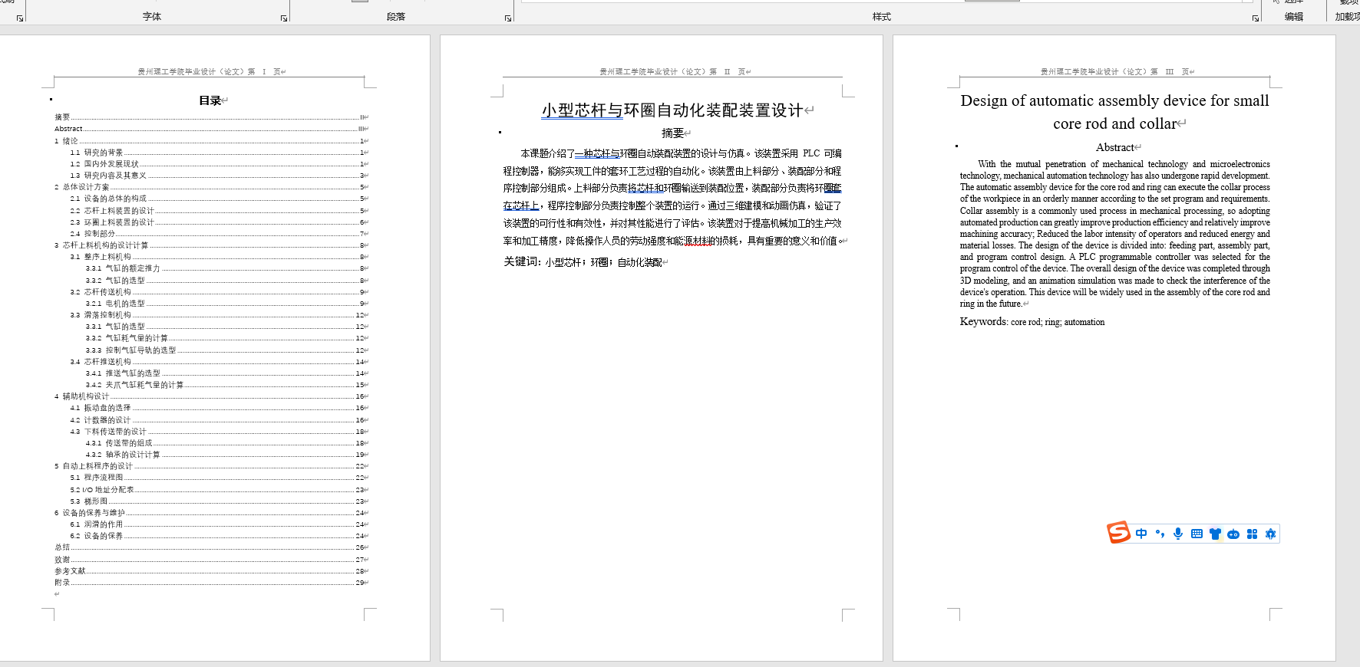Click the 关键词 line on page II
1360x667 pixels.
click(x=583, y=262)
